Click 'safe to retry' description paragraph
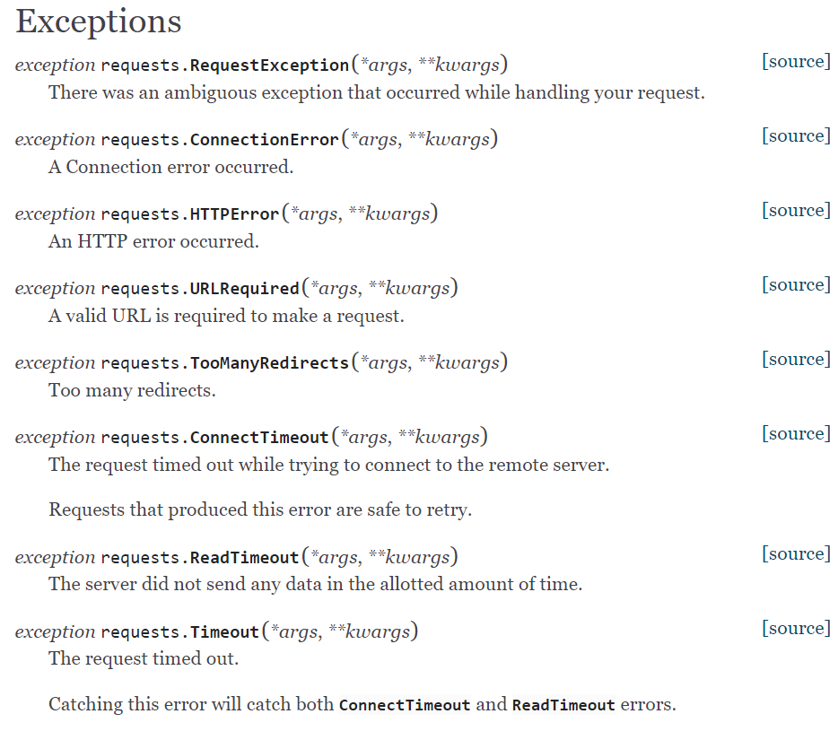838x740 pixels. point(260,509)
